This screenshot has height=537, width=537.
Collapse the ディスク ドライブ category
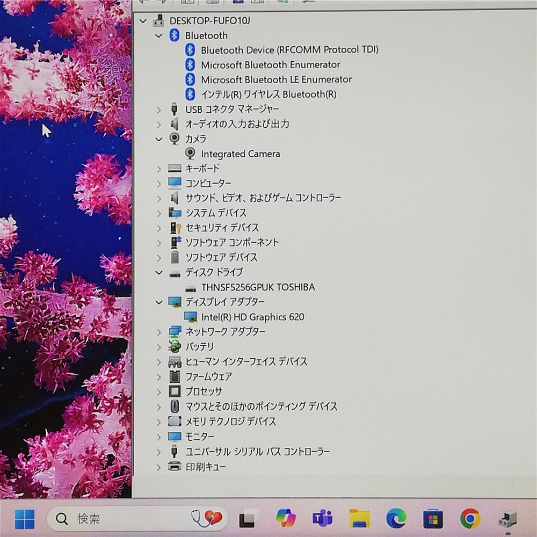pyautogui.click(x=158, y=273)
